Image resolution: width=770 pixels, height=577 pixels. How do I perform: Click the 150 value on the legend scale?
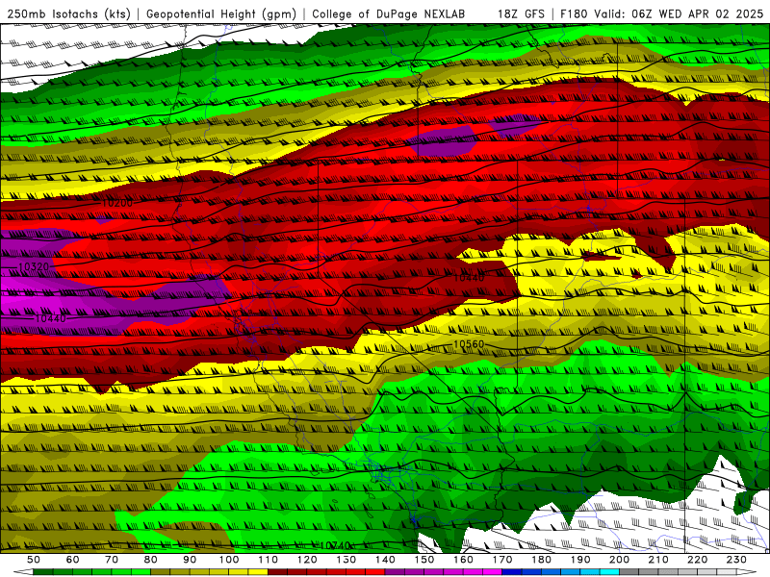click(x=423, y=560)
